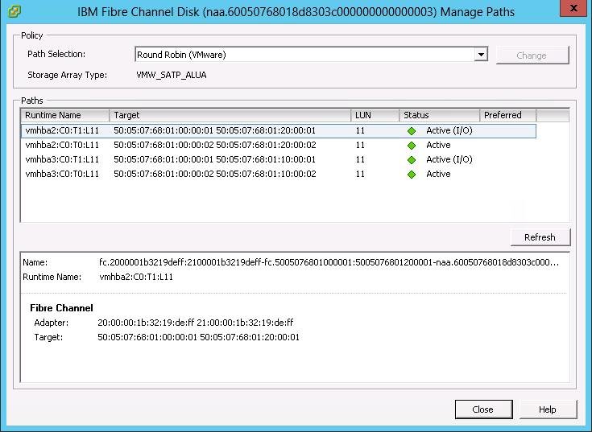The height and width of the screenshot is (432, 592).
Task: Click green status diamond for vmhba2:C0:T1:L11
Action: (412, 131)
